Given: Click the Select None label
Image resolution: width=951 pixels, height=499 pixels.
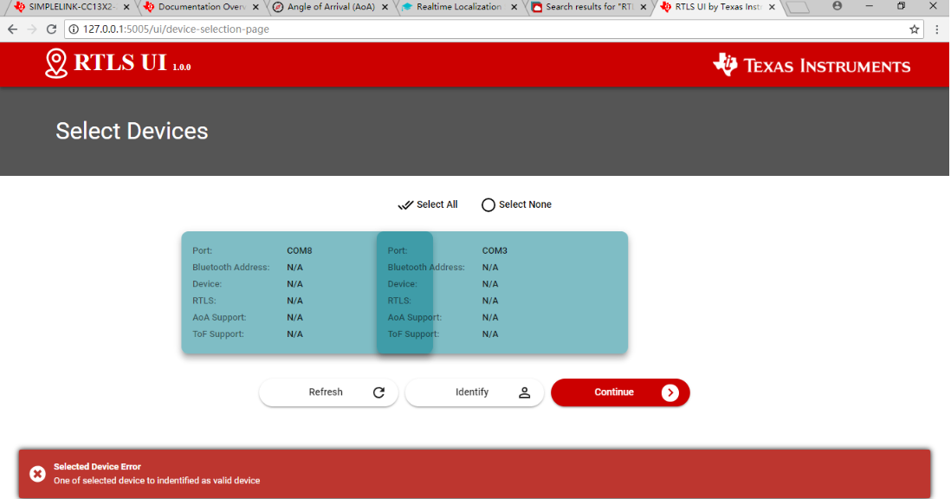Looking at the screenshot, I should (x=525, y=204).
